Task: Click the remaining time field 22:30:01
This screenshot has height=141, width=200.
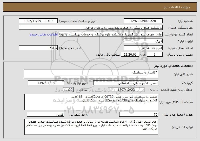Action: coord(130,55)
